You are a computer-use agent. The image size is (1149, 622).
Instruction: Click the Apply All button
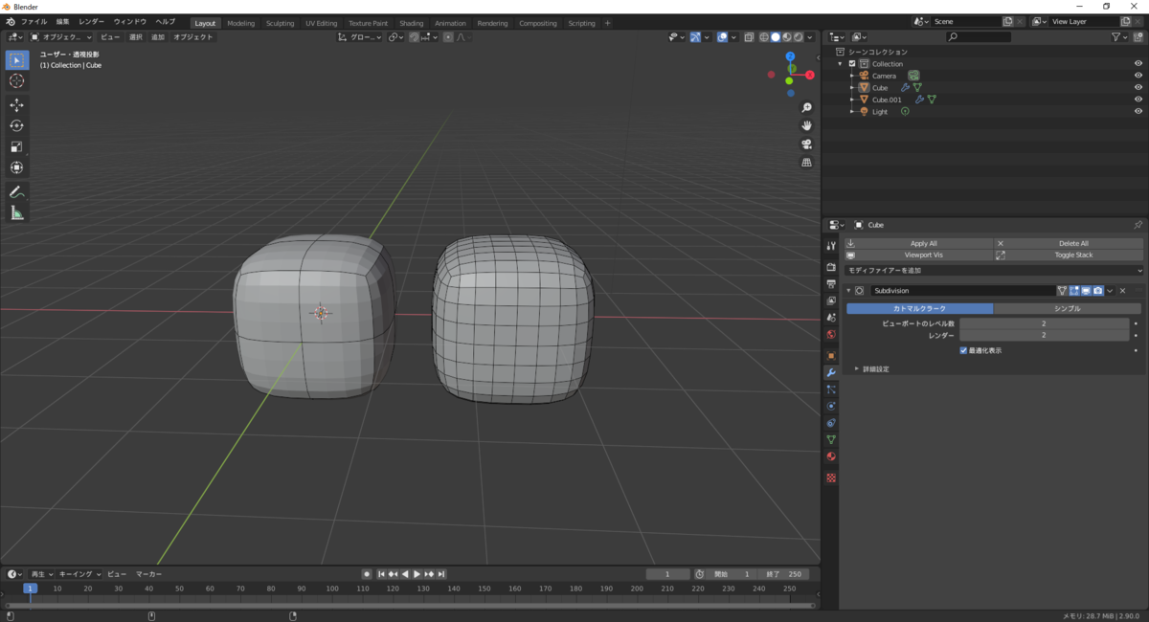pyautogui.click(x=923, y=243)
